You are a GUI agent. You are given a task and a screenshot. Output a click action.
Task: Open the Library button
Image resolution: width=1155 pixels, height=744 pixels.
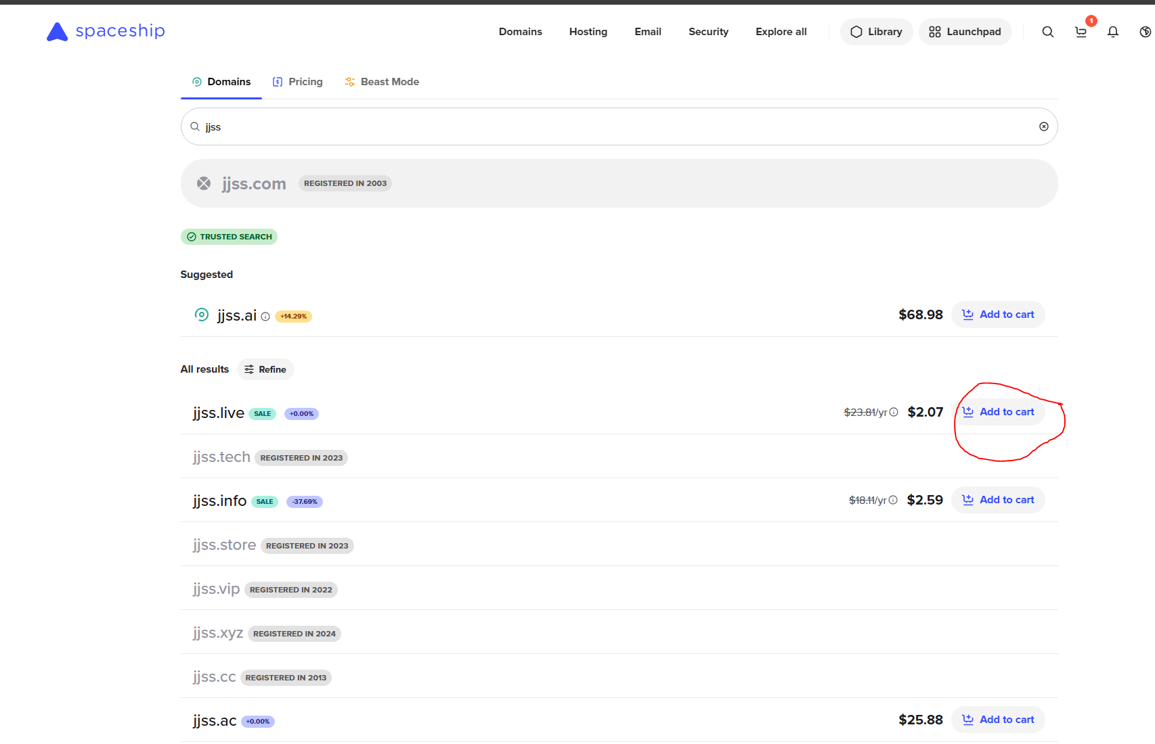[x=876, y=32]
